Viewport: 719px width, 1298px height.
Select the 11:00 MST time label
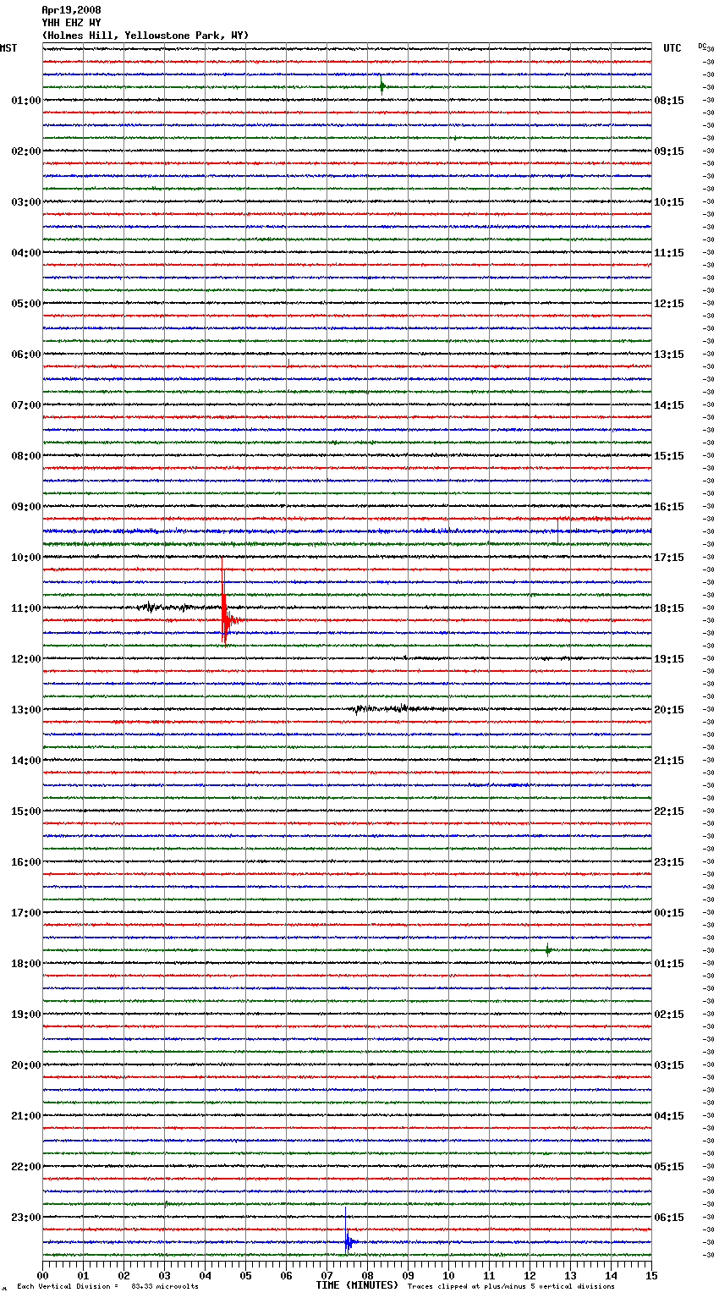pyautogui.click(x=26, y=608)
